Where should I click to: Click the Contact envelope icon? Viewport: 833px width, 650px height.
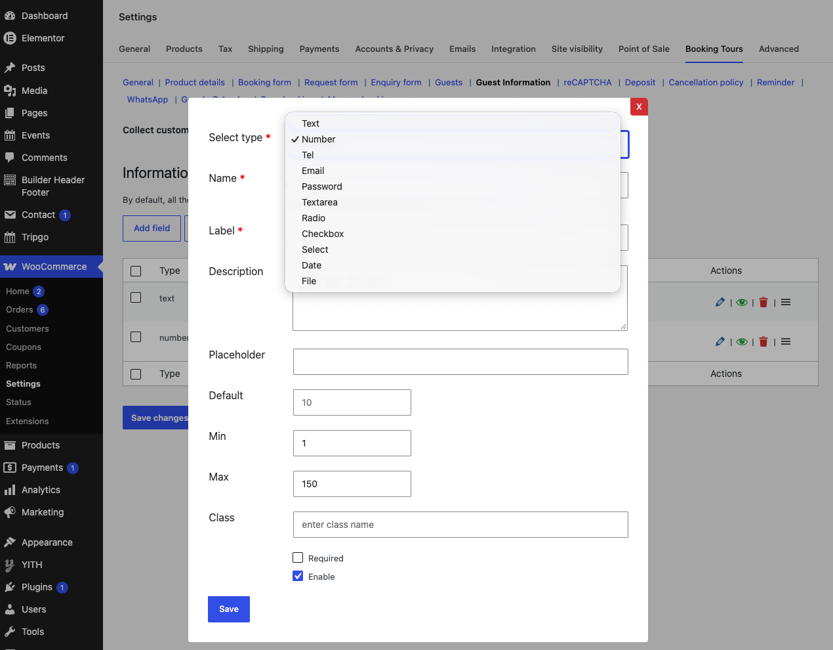point(10,215)
